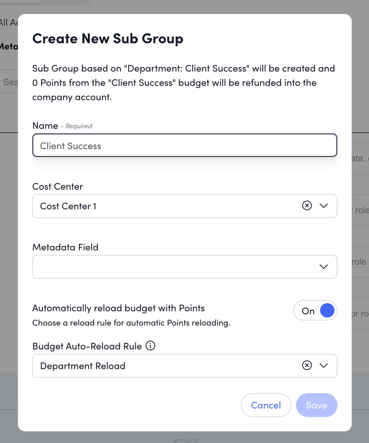Click the "Department Reload" selected value
The image size is (369, 443).
tap(83, 366)
